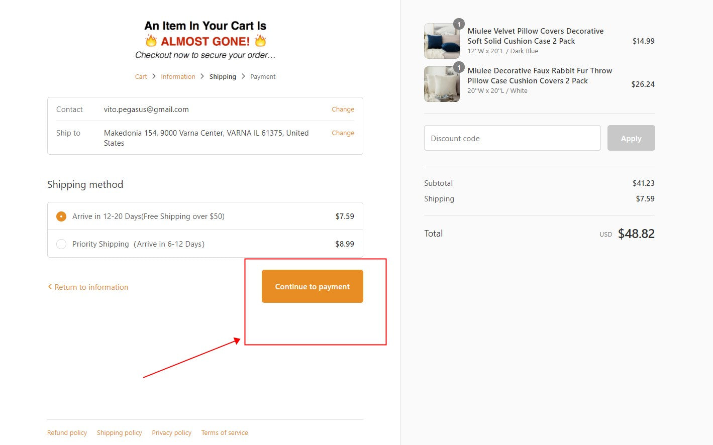
Task: Click the Almost Gone banner heading
Action: (205, 40)
